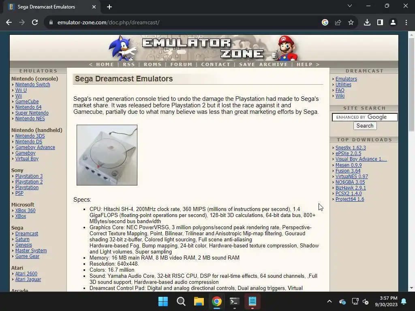Click Chrome icon in taskbar
Viewport: 415px width, 311px height.
(217, 301)
